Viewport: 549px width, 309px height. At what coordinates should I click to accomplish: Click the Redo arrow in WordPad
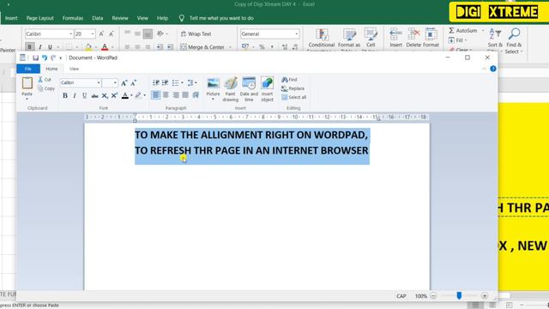53,58
